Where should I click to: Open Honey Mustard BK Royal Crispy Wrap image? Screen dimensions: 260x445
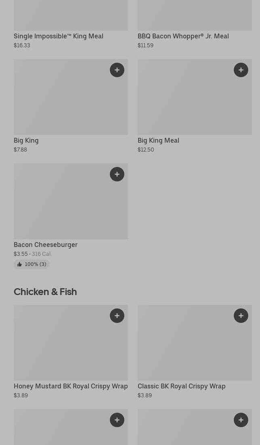click(x=71, y=343)
